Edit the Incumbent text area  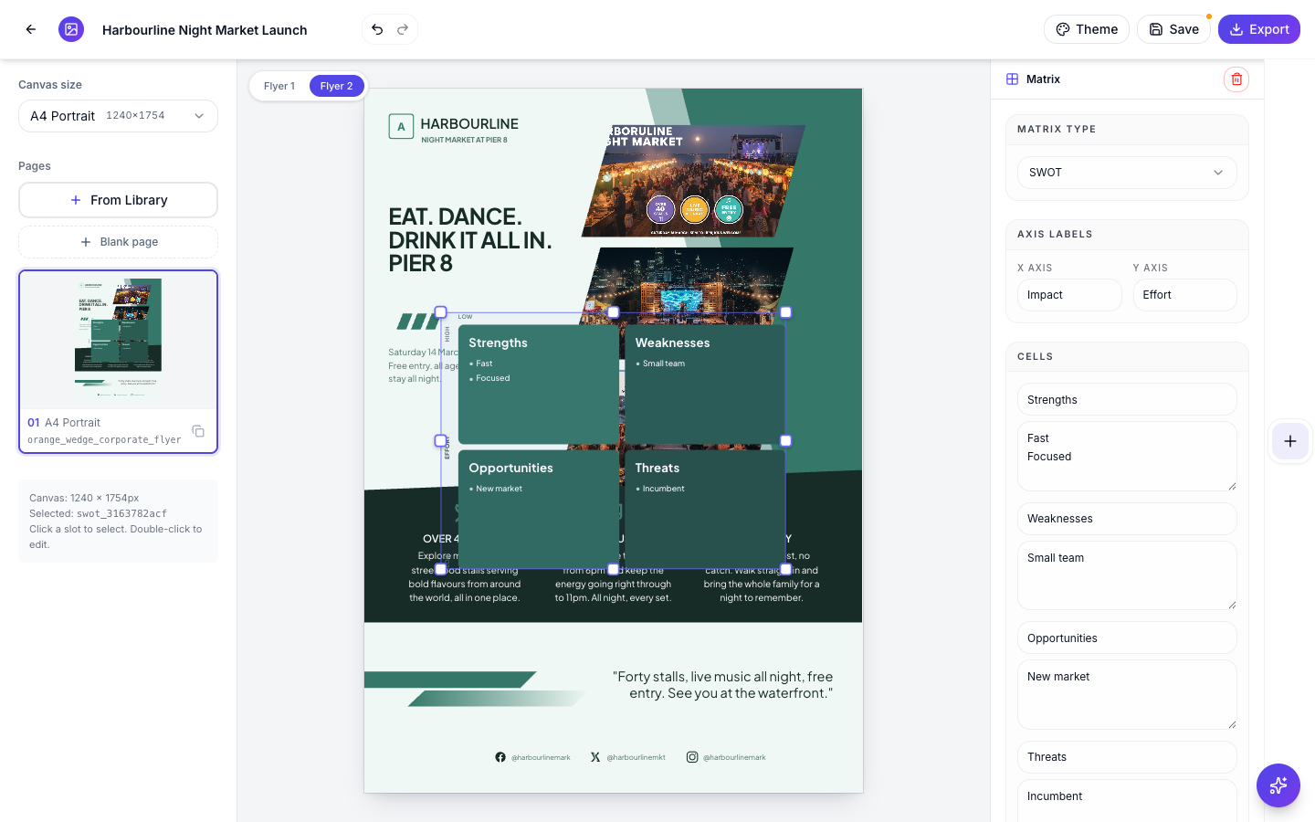[x=1127, y=802]
